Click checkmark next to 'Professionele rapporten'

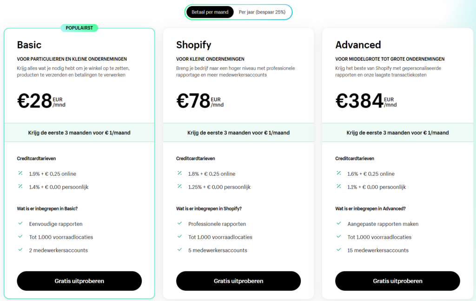coord(180,223)
